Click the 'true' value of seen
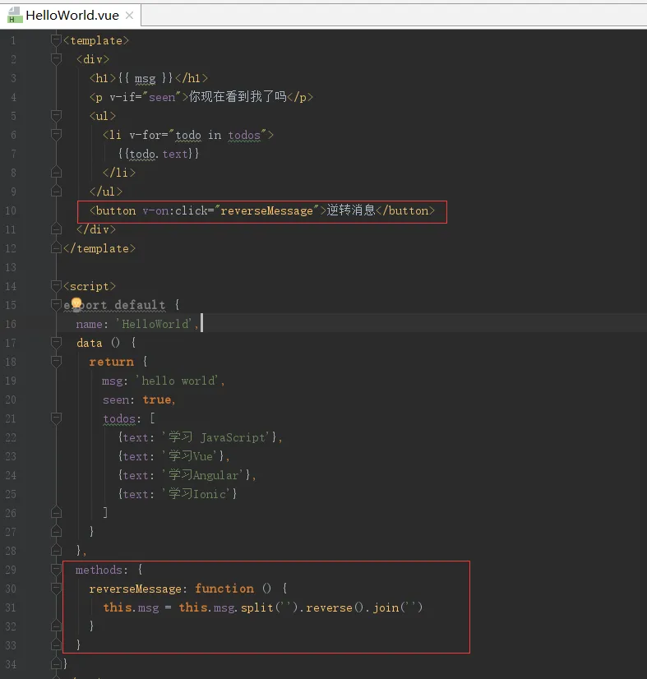 157,400
